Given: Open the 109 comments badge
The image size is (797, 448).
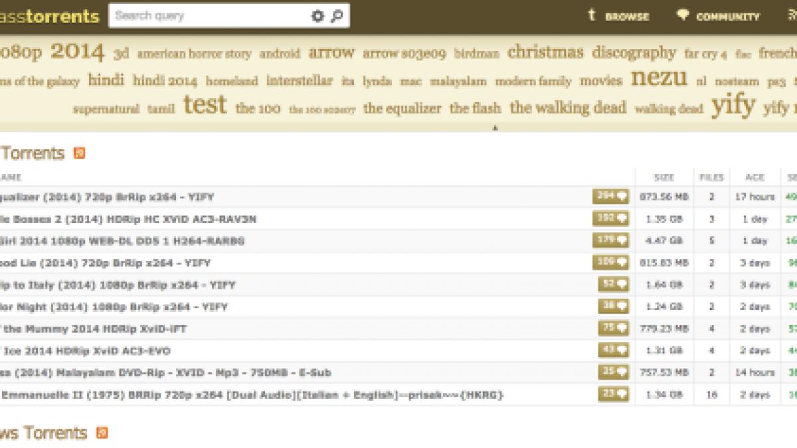Looking at the screenshot, I should [610, 262].
